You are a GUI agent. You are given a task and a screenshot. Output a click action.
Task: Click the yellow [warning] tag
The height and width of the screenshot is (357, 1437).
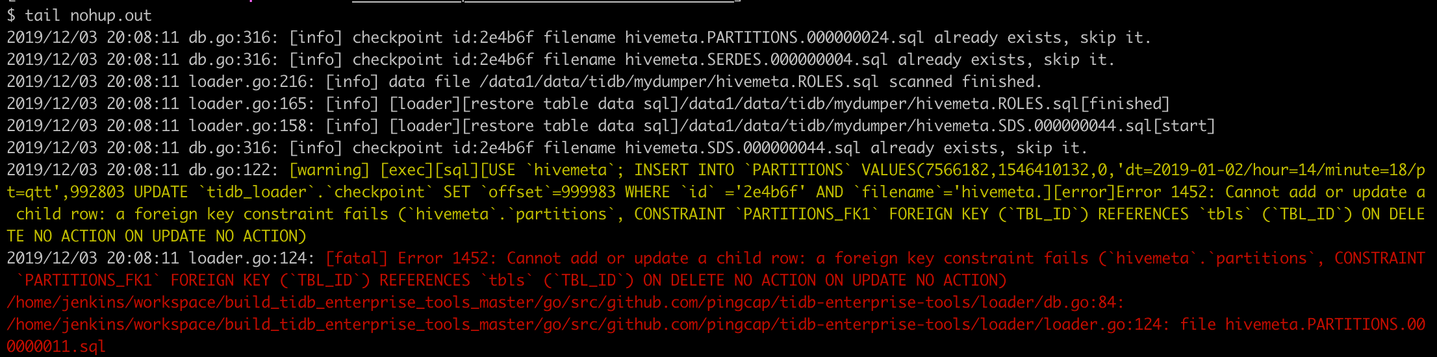point(329,170)
